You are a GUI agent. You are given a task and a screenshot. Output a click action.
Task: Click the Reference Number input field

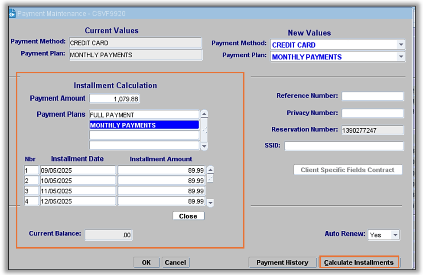(373, 96)
